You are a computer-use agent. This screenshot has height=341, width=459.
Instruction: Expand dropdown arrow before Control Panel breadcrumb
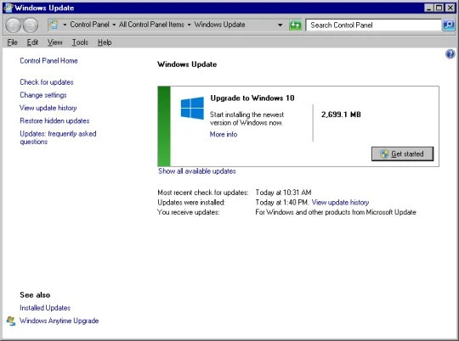[65, 25]
